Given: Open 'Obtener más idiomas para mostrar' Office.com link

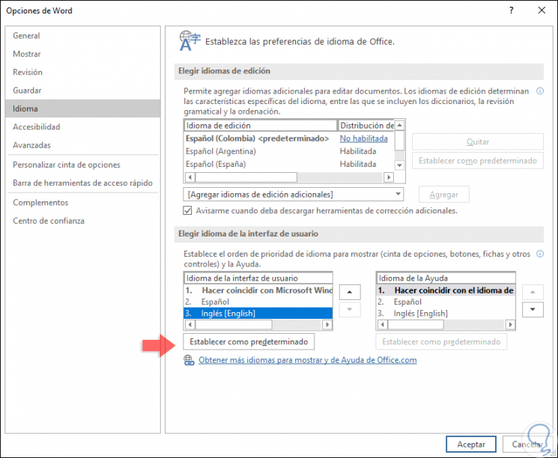Looking at the screenshot, I should 308,360.
